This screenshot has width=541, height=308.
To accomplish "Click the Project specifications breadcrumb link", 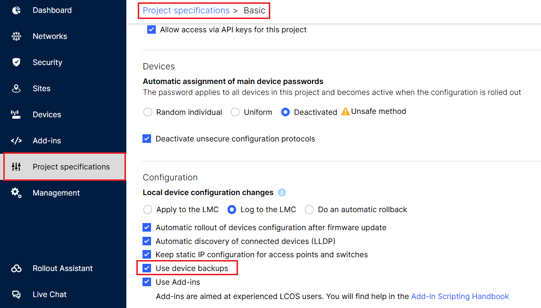I will 186,10.
